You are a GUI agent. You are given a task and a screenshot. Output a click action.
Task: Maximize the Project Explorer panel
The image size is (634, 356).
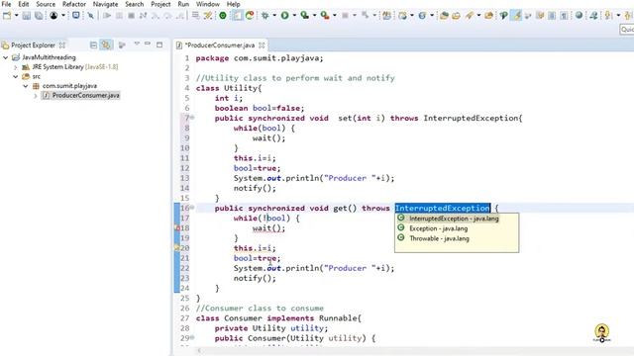[x=159, y=44]
